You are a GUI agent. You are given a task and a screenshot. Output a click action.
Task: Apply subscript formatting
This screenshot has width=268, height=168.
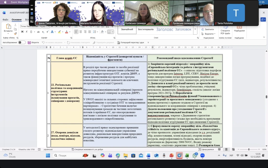click(43, 32)
